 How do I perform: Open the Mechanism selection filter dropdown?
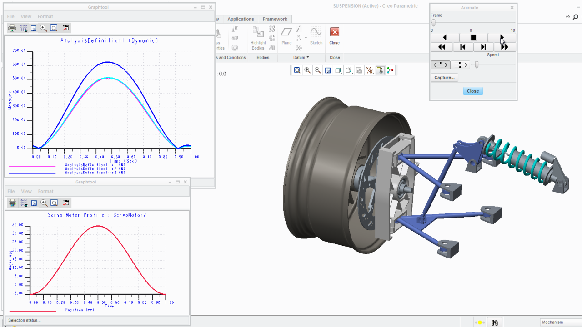[x=561, y=322]
